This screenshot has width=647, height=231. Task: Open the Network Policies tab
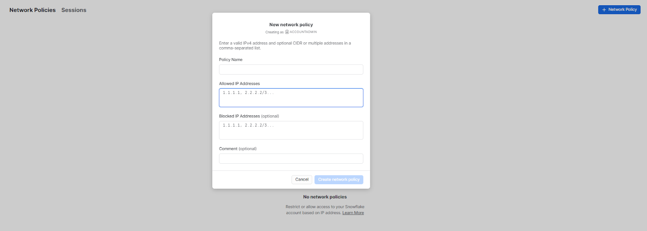point(32,10)
